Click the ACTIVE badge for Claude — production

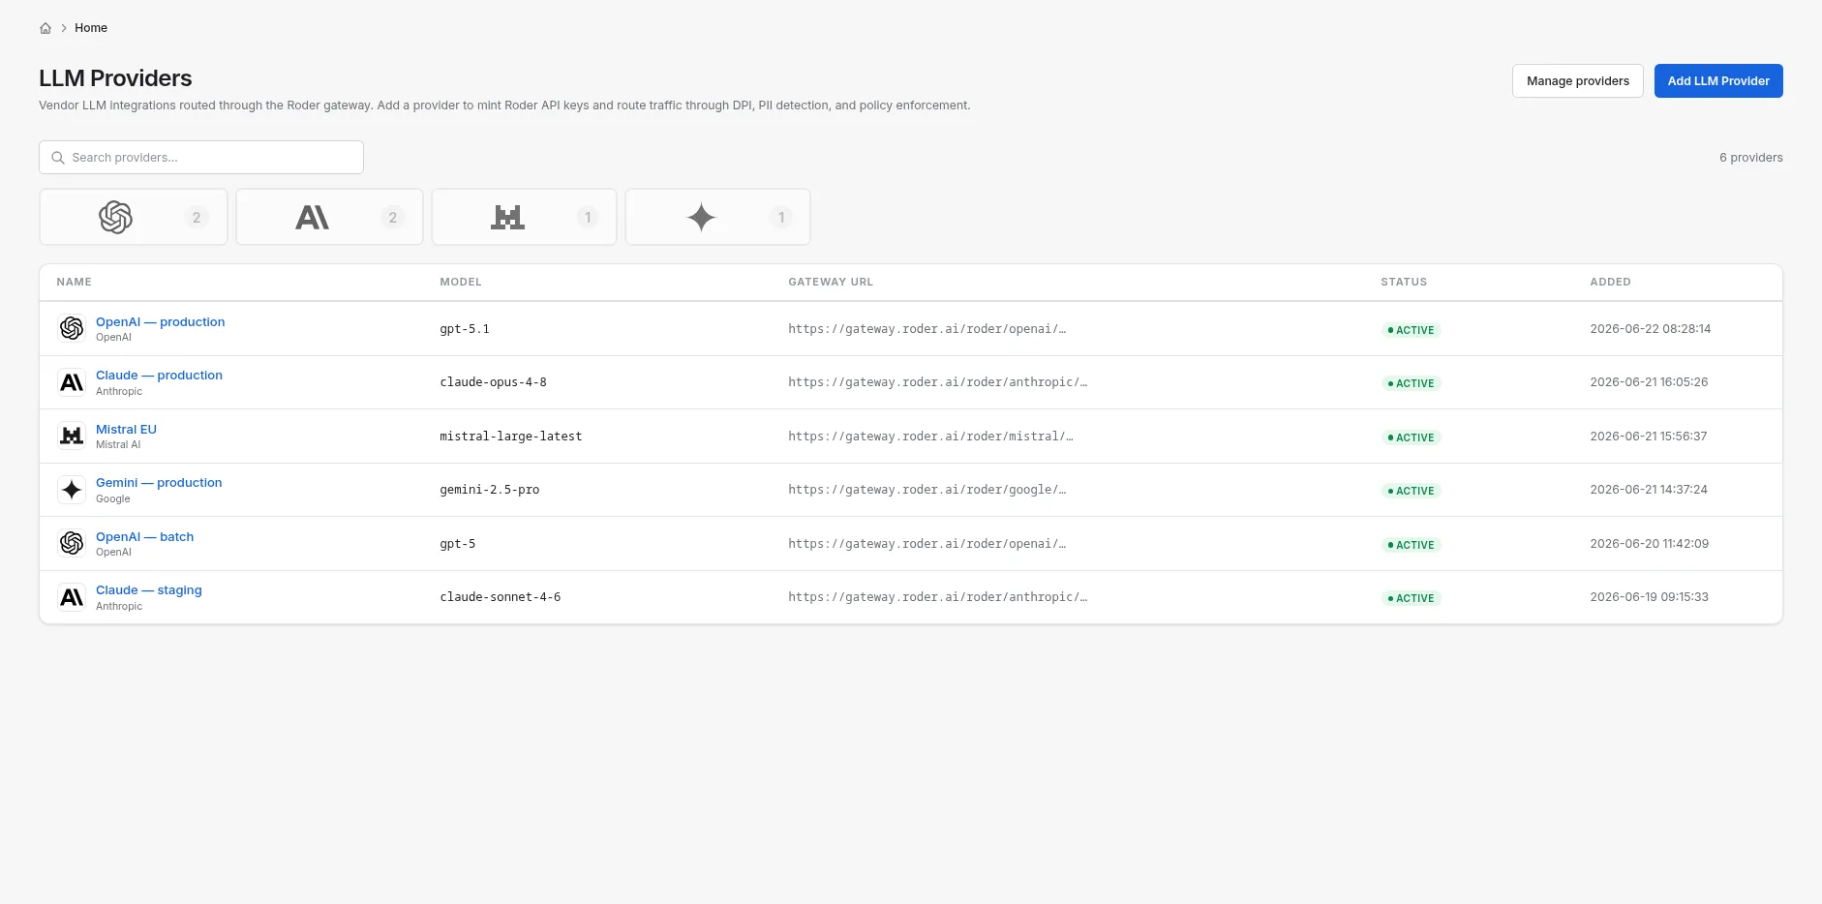coord(1412,383)
